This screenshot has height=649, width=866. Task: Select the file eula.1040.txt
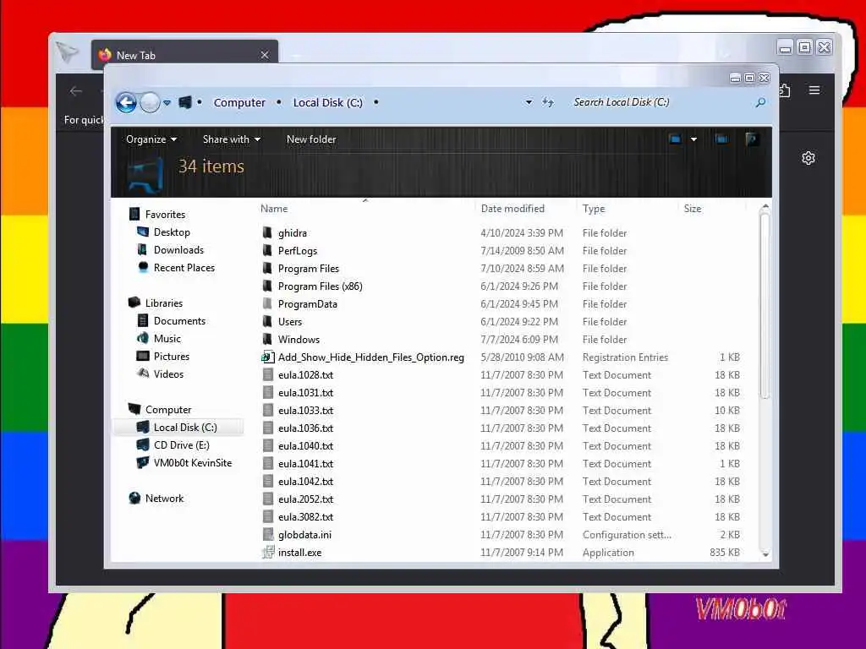tap(305, 446)
